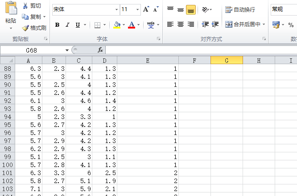The height and width of the screenshot is (196, 297).
Task: Align text right
Action: 191,24
